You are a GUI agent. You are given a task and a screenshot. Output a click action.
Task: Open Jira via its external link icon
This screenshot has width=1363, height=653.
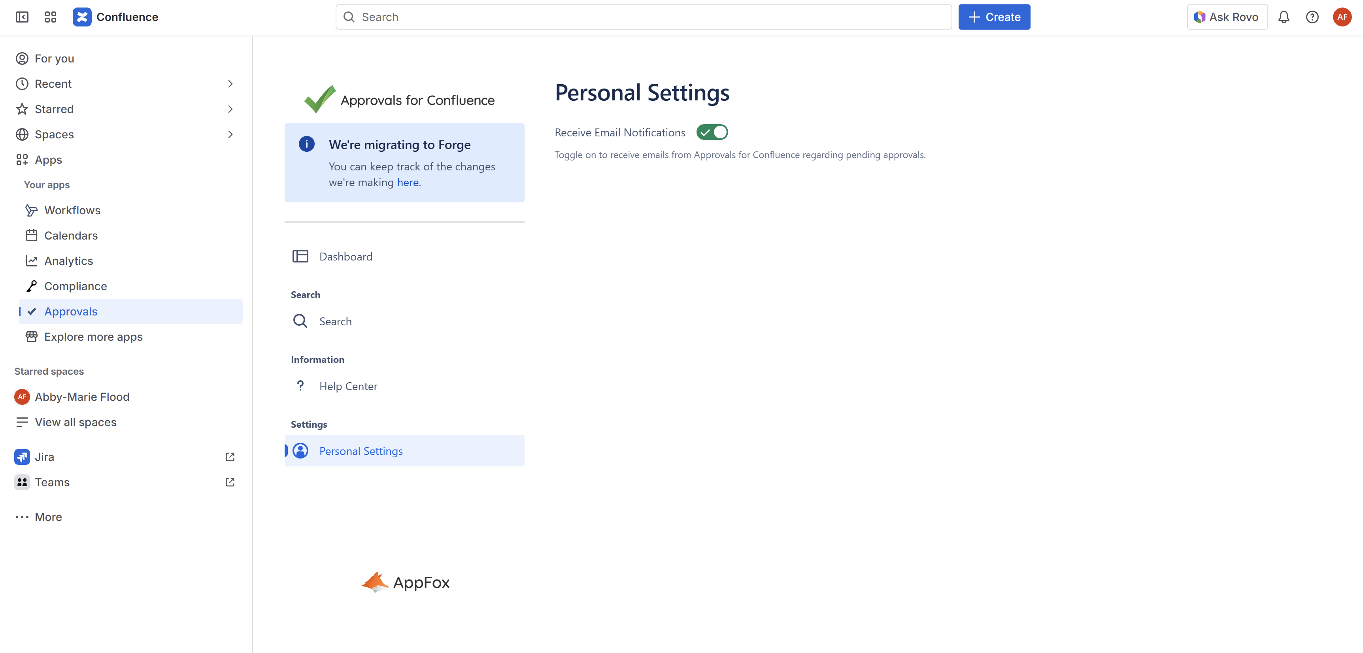(x=230, y=457)
